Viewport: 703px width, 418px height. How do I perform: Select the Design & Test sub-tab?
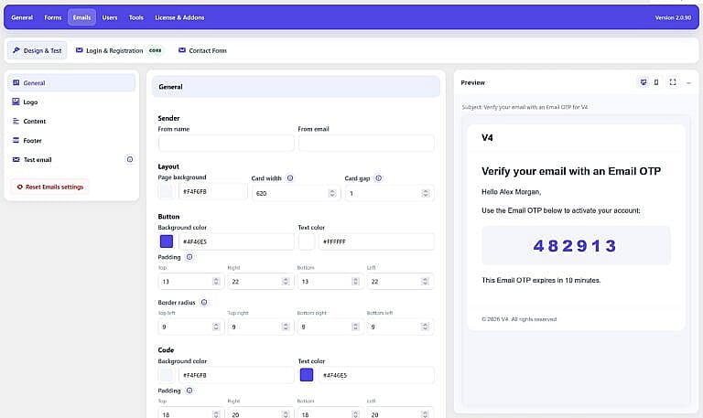click(38, 50)
